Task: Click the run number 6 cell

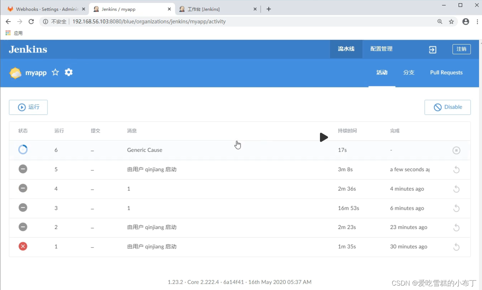Action: click(x=56, y=150)
